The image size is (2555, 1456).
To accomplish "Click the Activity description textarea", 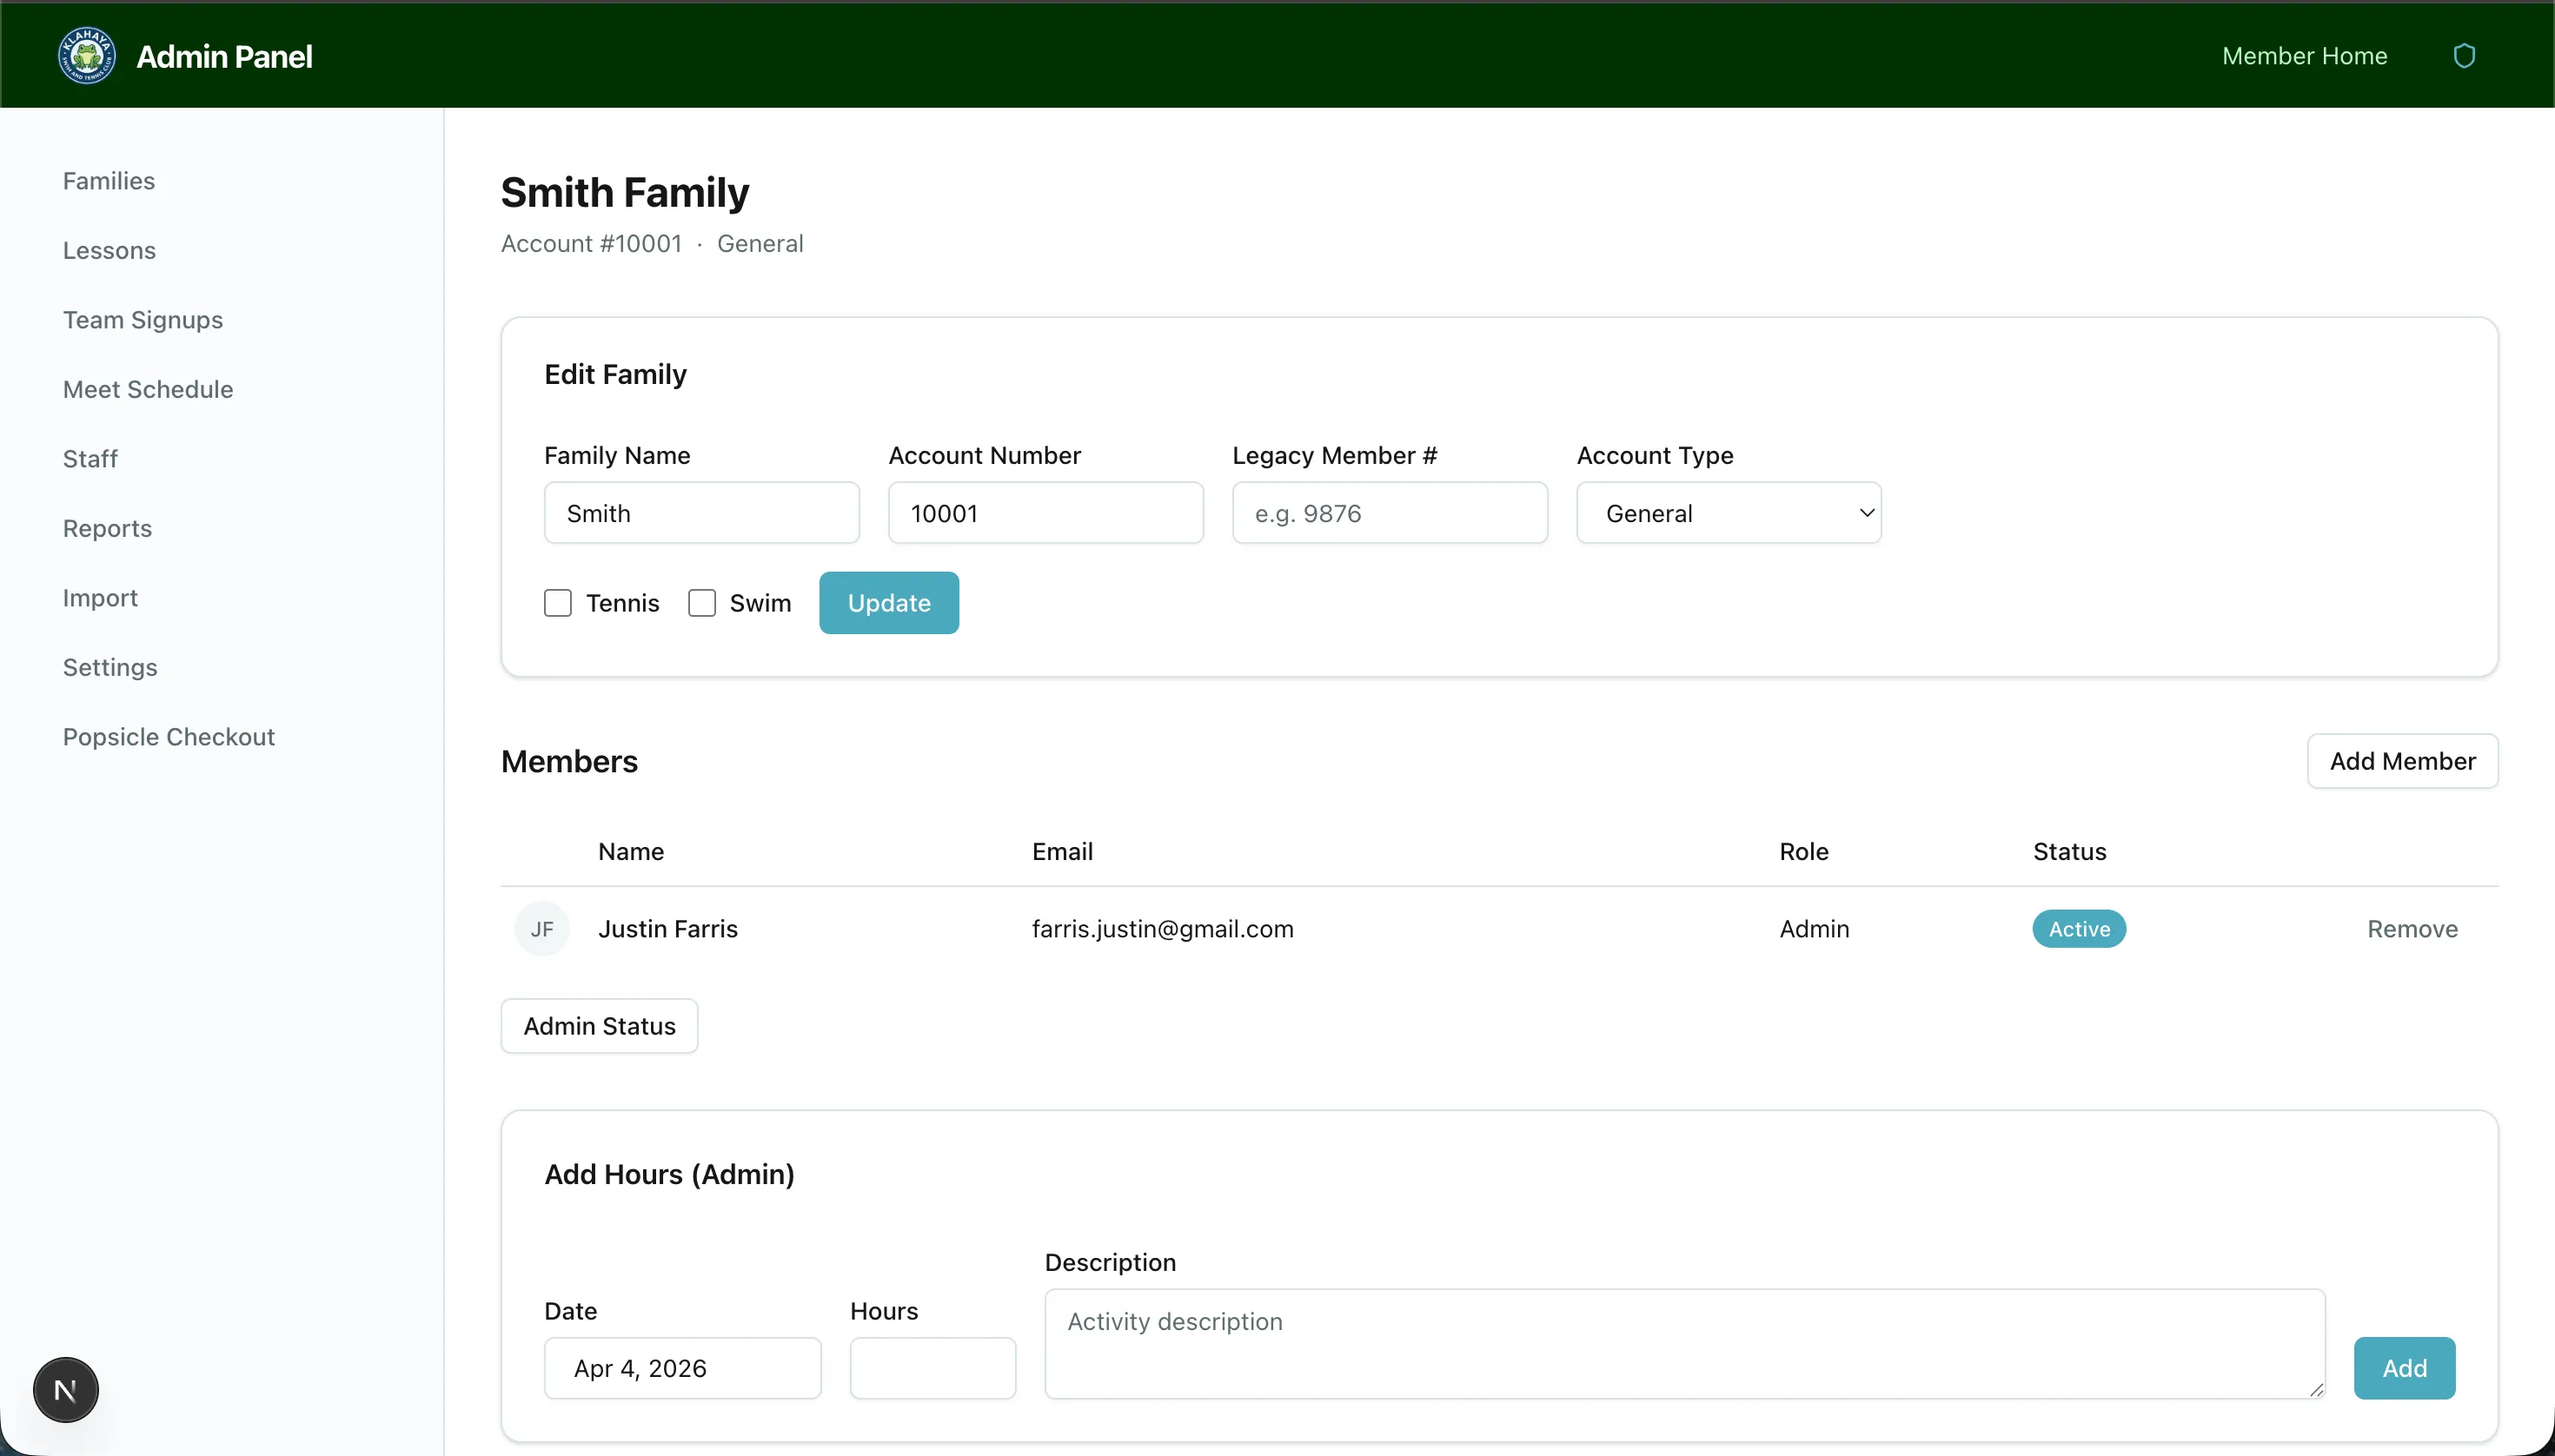I will click(1685, 1343).
